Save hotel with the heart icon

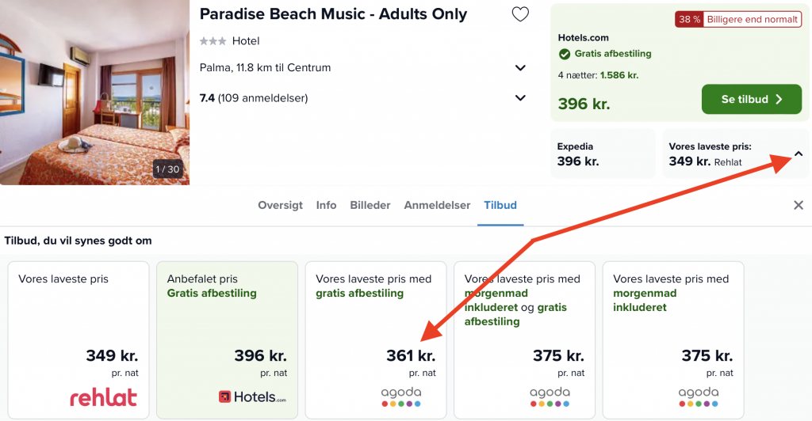pyautogui.click(x=520, y=14)
